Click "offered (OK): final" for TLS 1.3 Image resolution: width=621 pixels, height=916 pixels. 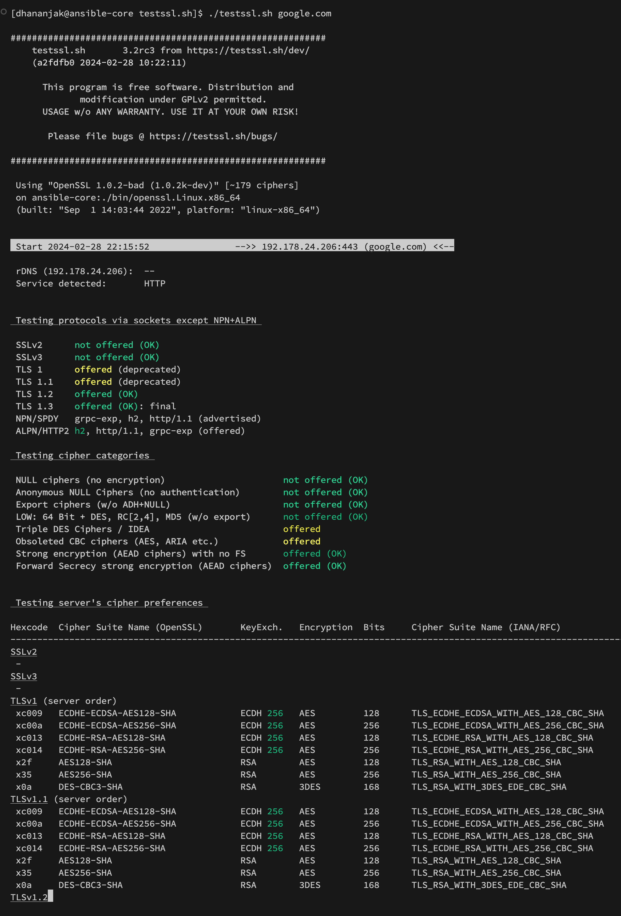coord(125,406)
